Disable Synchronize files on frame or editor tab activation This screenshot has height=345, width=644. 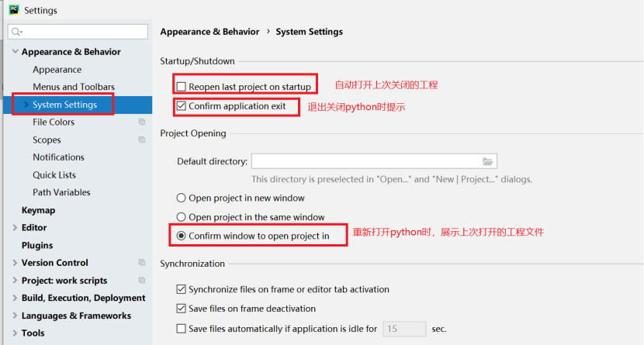(x=181, y=289)
